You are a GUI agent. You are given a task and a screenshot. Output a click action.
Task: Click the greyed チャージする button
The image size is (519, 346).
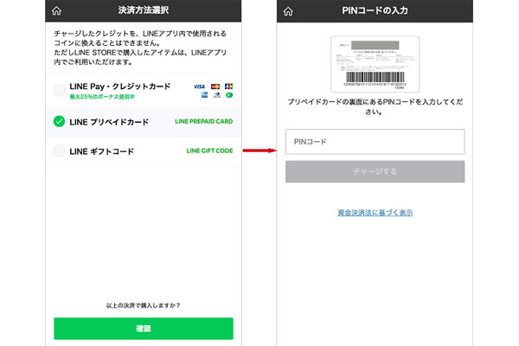pos(375,171)
